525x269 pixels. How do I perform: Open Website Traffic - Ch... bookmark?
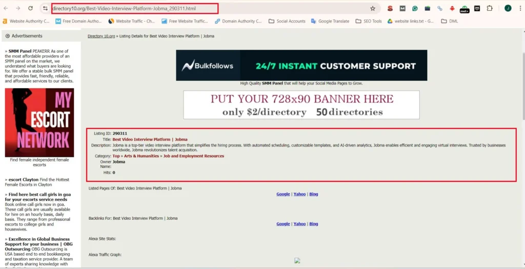coord(132,21)
